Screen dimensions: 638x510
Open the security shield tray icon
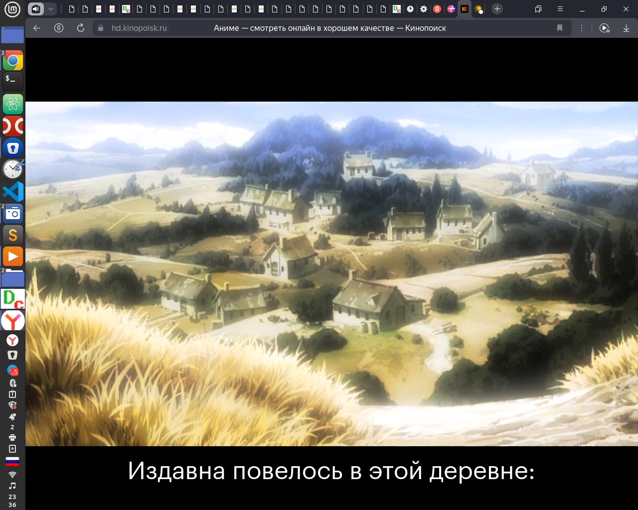pyautogui.click(x=12, y=405)
